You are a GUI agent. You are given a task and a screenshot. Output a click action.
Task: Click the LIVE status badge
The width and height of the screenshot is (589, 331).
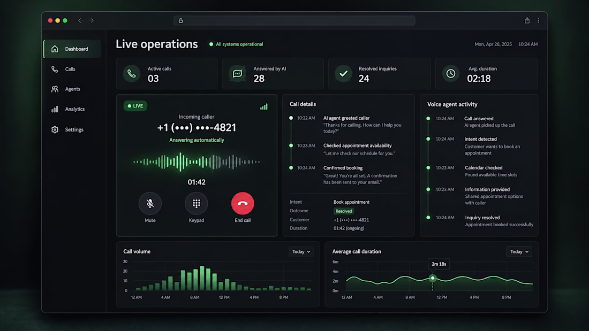(135, 106)
